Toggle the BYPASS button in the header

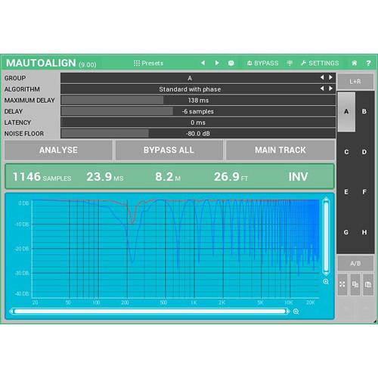pos(262,63)
